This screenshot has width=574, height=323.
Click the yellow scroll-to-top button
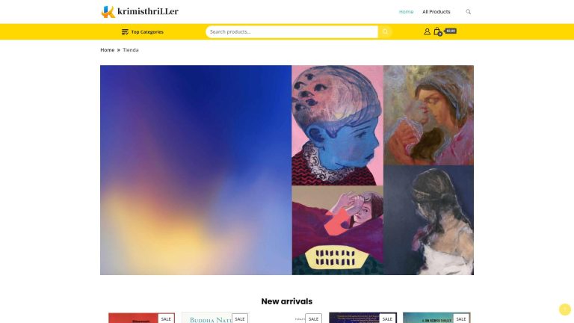pyautogui.click(x=565, y=310)
